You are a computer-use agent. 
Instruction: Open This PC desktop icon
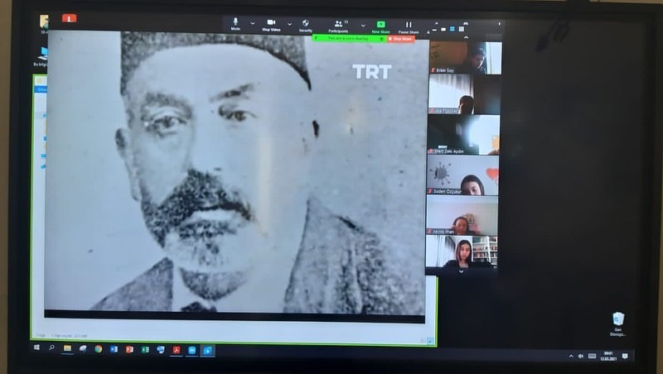(41, 57)
